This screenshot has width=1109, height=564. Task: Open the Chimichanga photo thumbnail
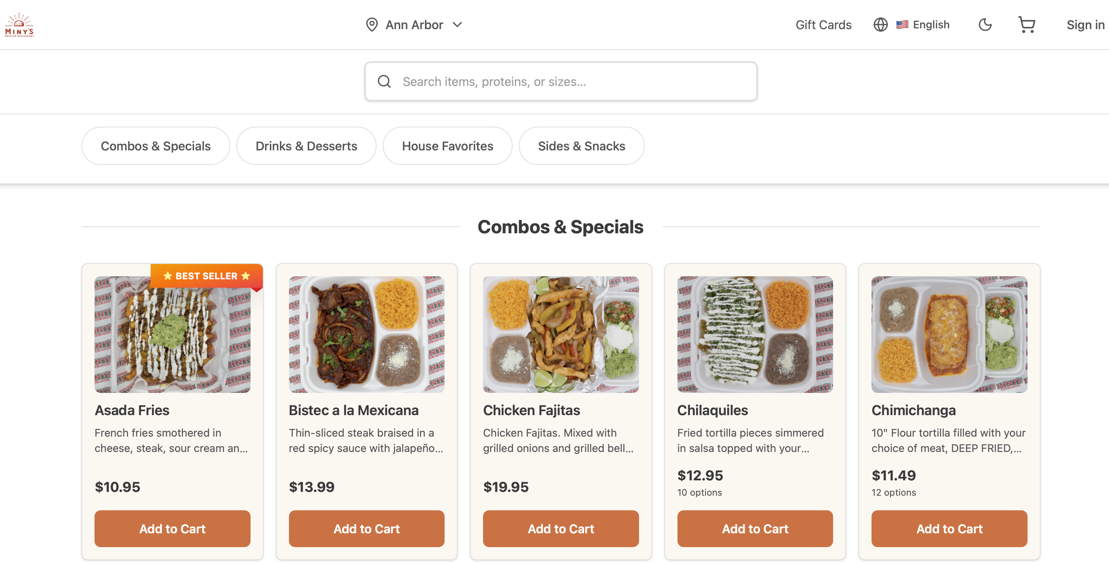[949, 335]
